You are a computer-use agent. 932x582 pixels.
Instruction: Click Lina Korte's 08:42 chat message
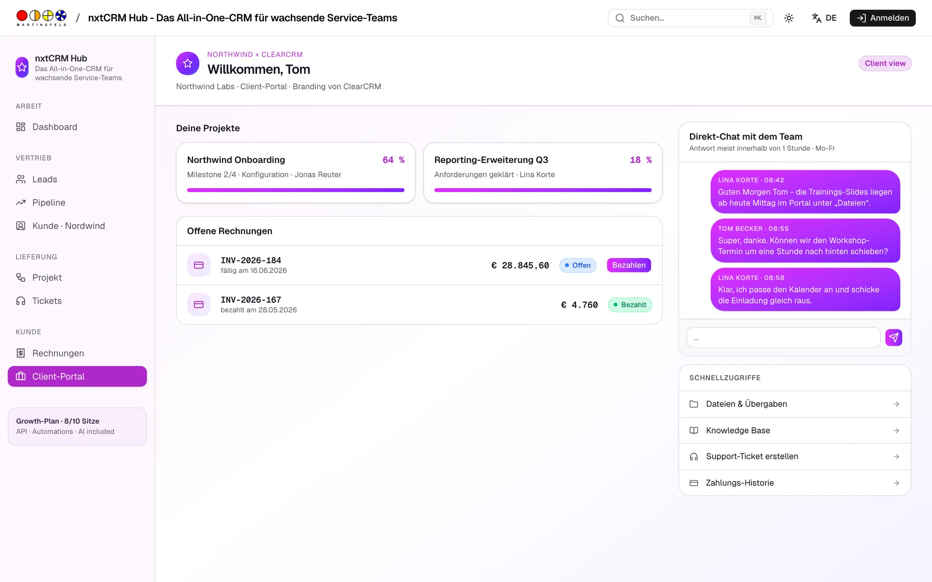[x=805, y=192]
